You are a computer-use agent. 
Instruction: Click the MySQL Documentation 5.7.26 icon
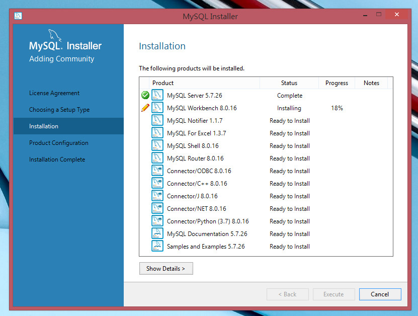click(x=157, y=233)
